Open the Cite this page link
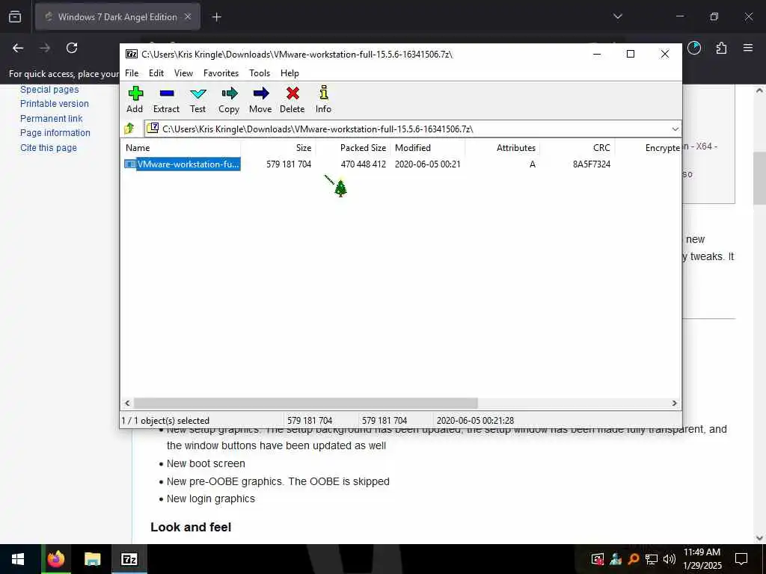This screenshot has height=574, width=766. (49, 147)
